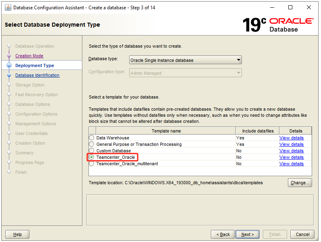The height and width of the screenshot is (242, 321).
Task: Click Storage Option step in sidebar
Action: (30, 85)
